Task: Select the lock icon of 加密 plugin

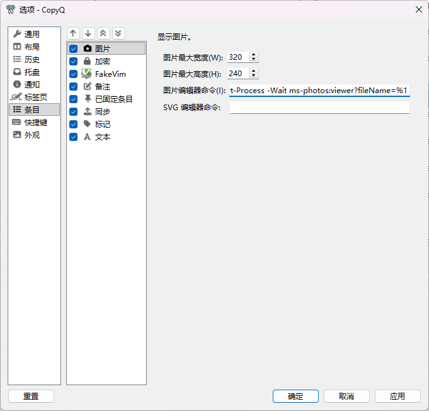Action: coord(88,61)
